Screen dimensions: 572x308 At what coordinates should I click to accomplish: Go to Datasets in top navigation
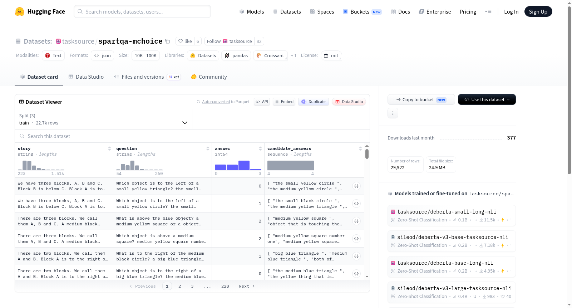287,11
